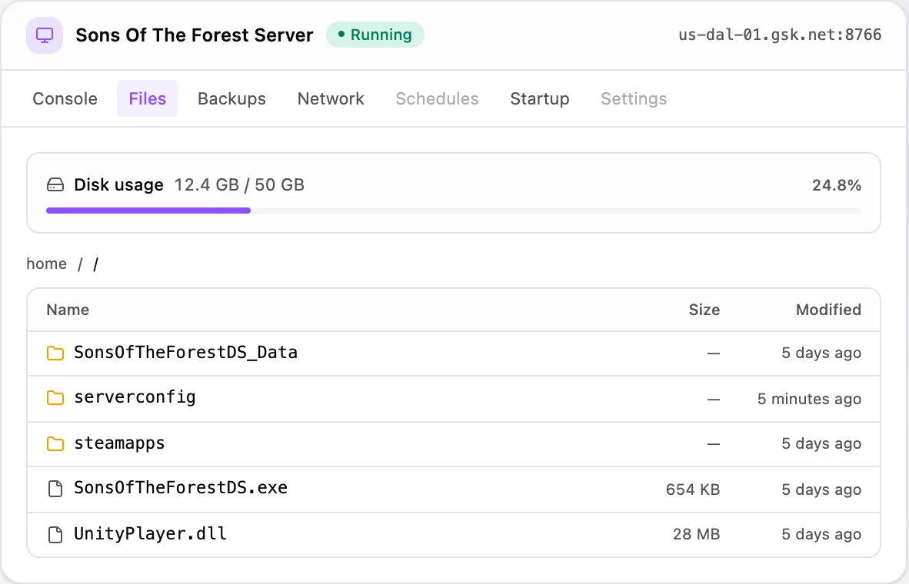Open the UnityPlayer.dll file name
This screenshot has height=584, width=909.
pyautogui.click(x=150, y=533)
